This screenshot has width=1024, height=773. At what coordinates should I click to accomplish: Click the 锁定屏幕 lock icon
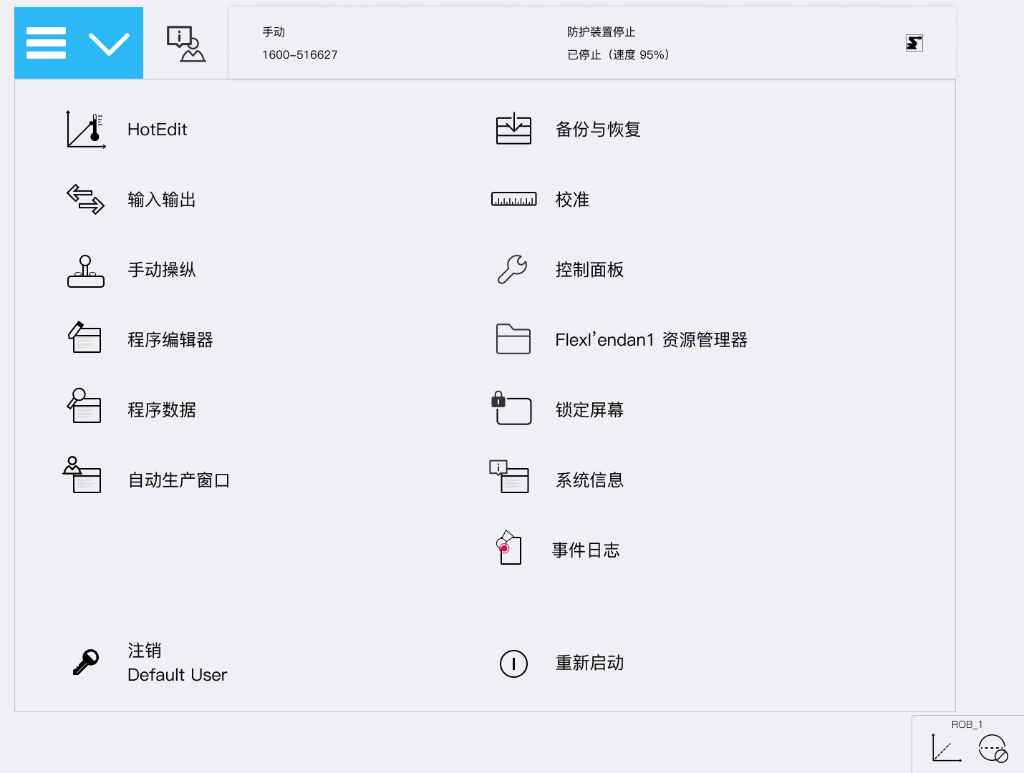pyautogui.click(x=511, y=409)
